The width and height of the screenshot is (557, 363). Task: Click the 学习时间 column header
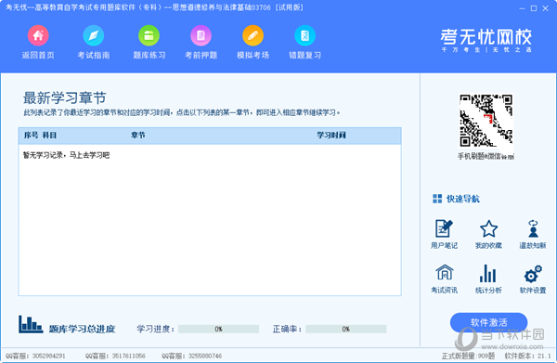click(331, 135)
